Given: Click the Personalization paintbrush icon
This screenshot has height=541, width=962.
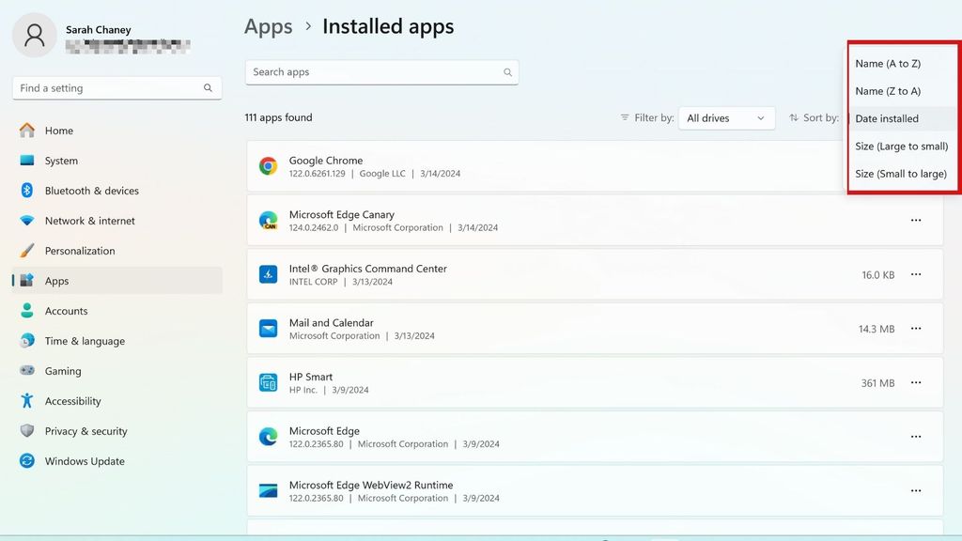Looking at the screenshot, I should 31,251.
